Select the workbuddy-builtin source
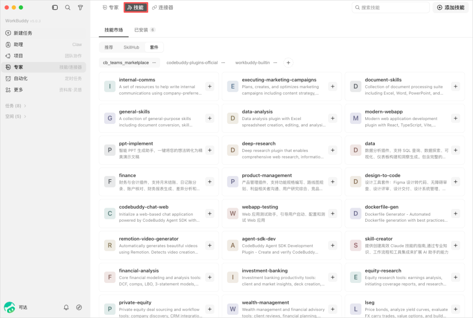The width and height of the screenshot is (473, 318). (x=253, y=63)
